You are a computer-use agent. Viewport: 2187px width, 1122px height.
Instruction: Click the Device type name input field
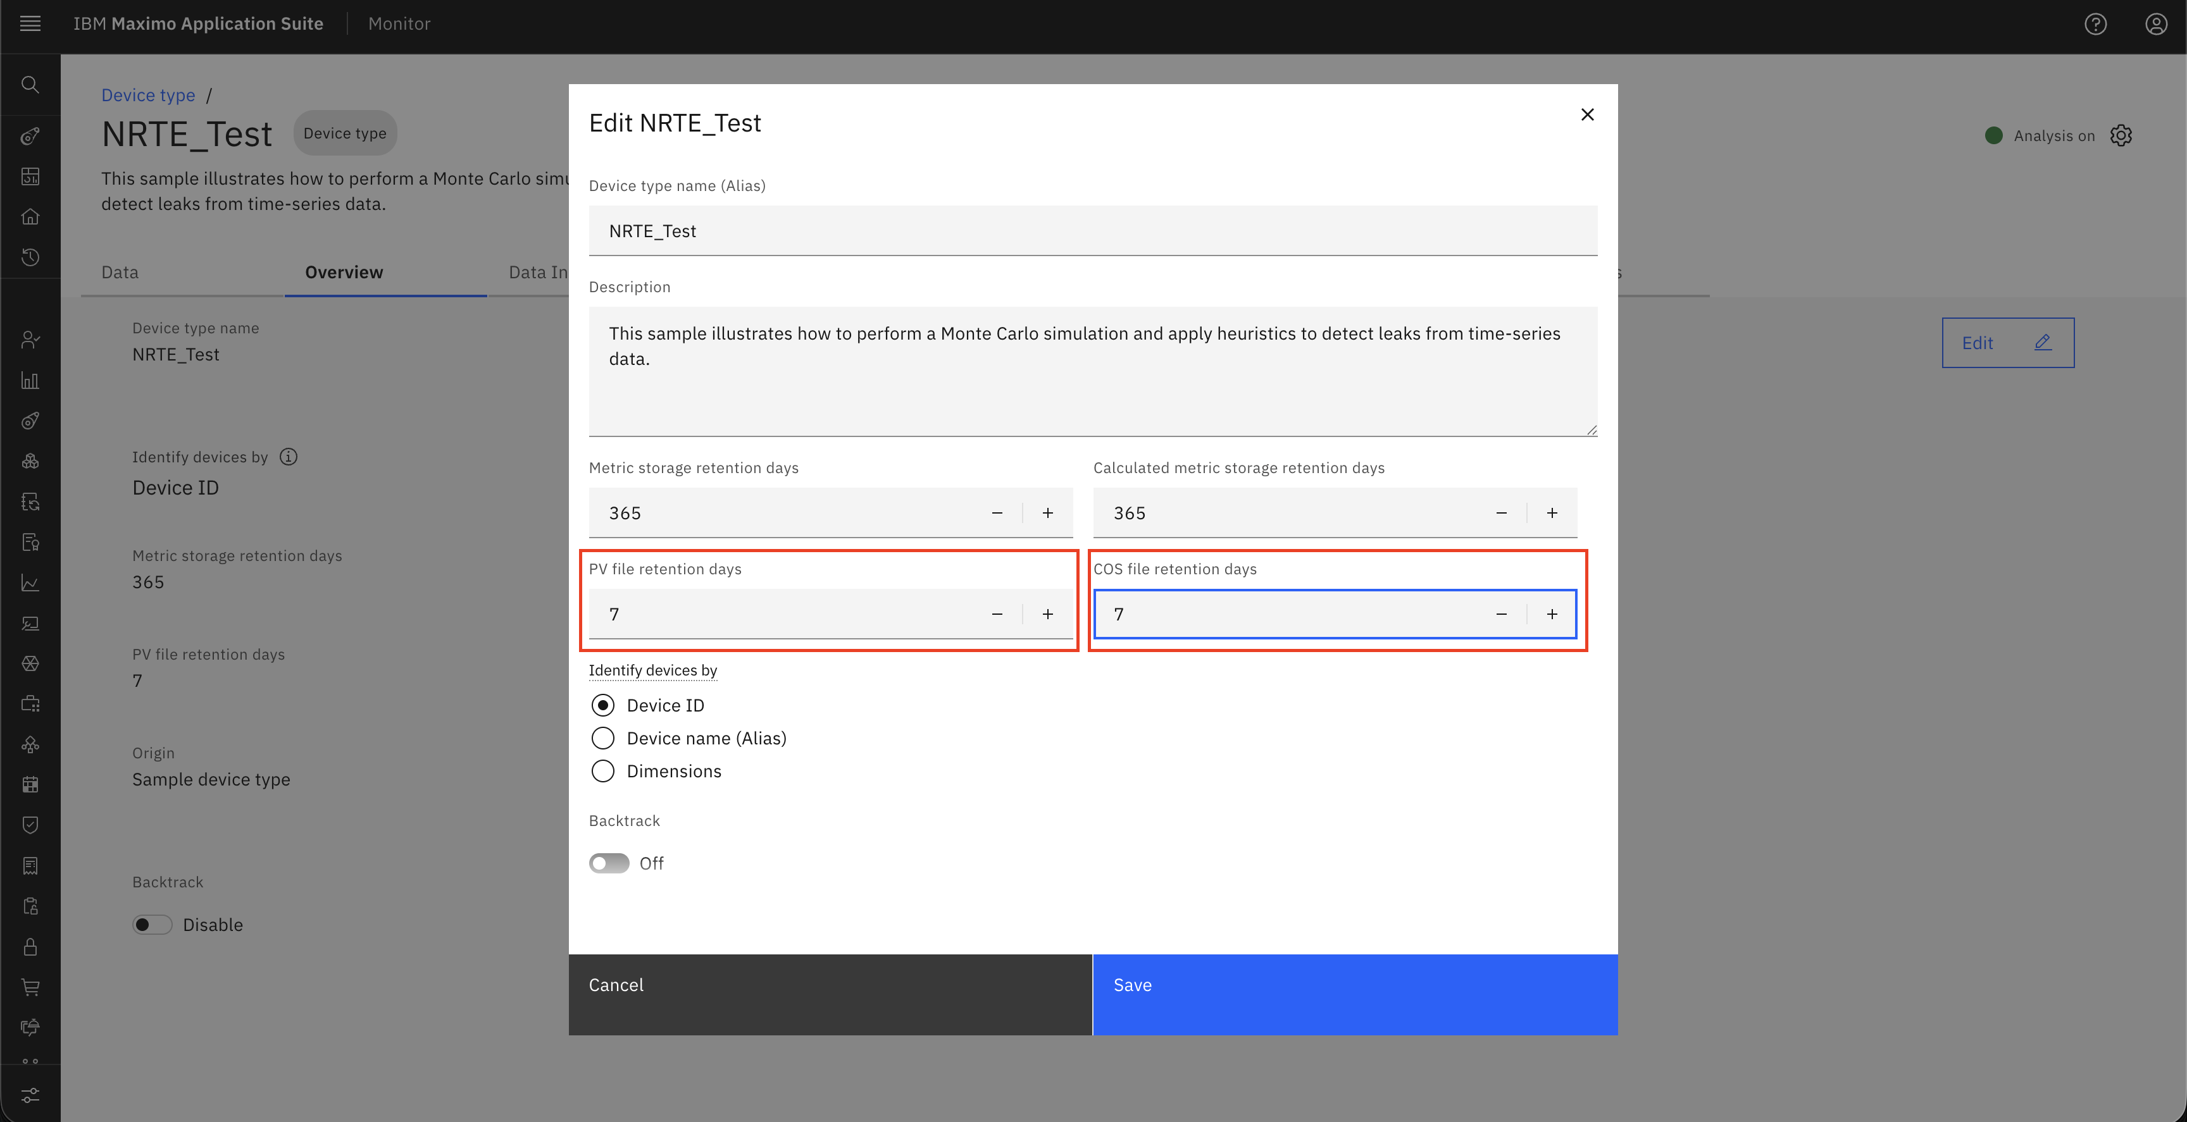click(1093, 231)
